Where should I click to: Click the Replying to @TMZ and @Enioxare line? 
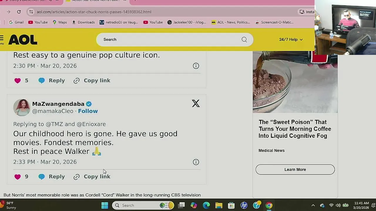[59, 124]
